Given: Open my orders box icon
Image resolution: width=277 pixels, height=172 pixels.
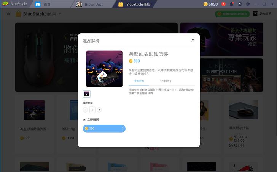Looking at the screenshot, I should click(x=255, y=14).
